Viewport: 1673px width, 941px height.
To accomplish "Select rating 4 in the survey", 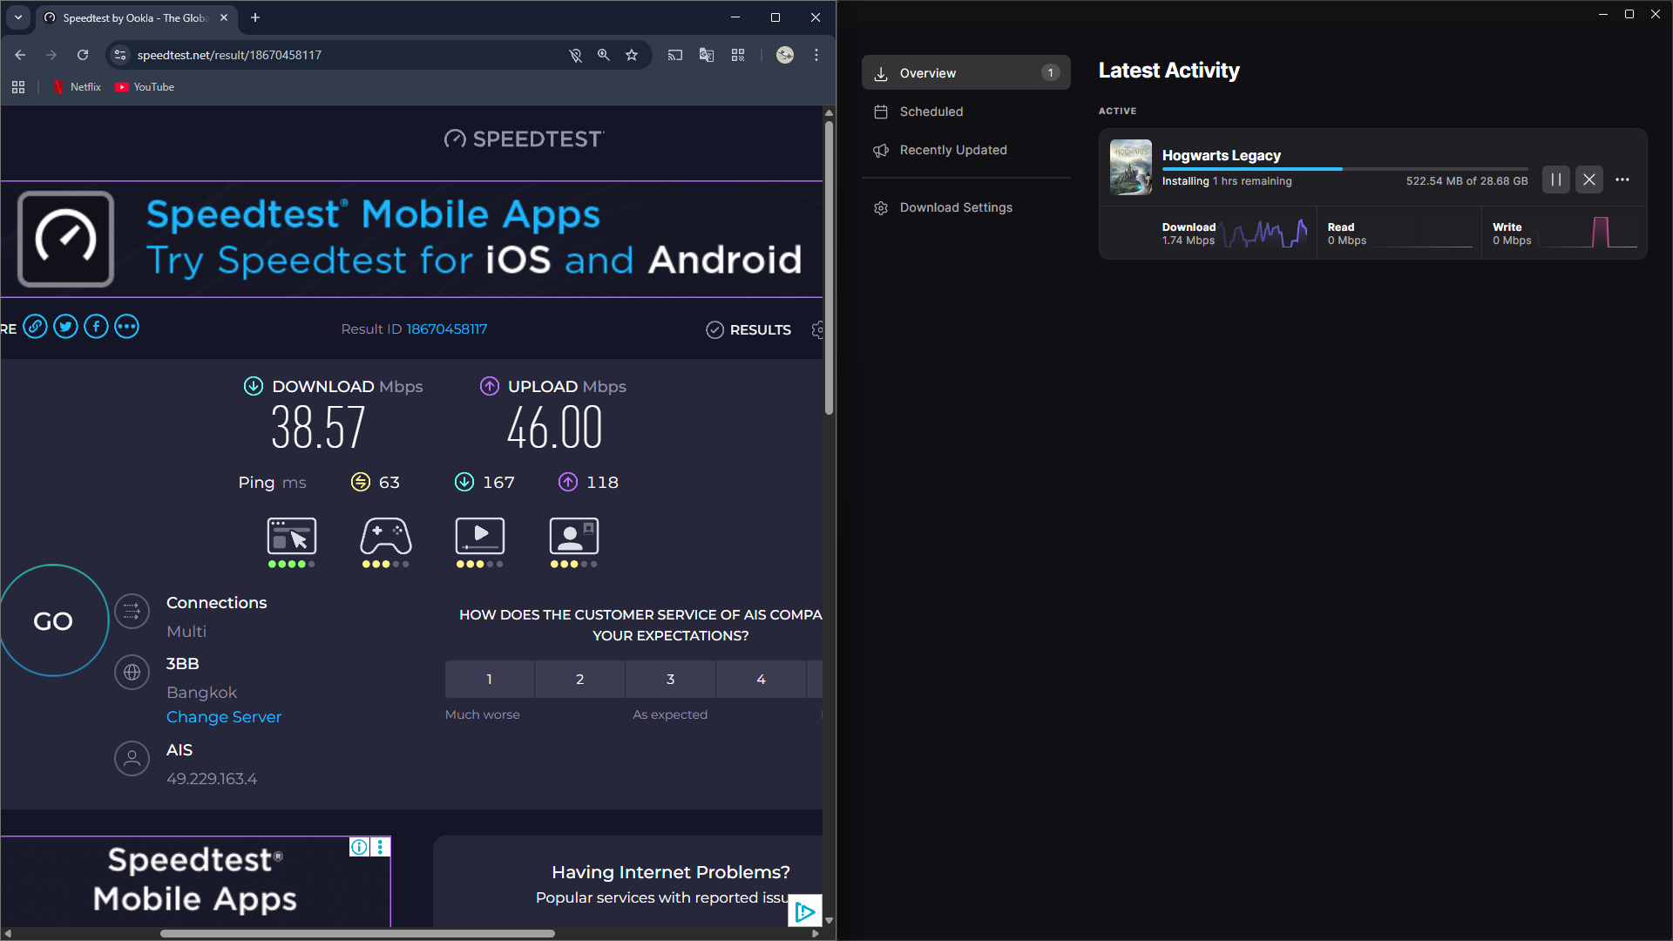I will (761, 679).
